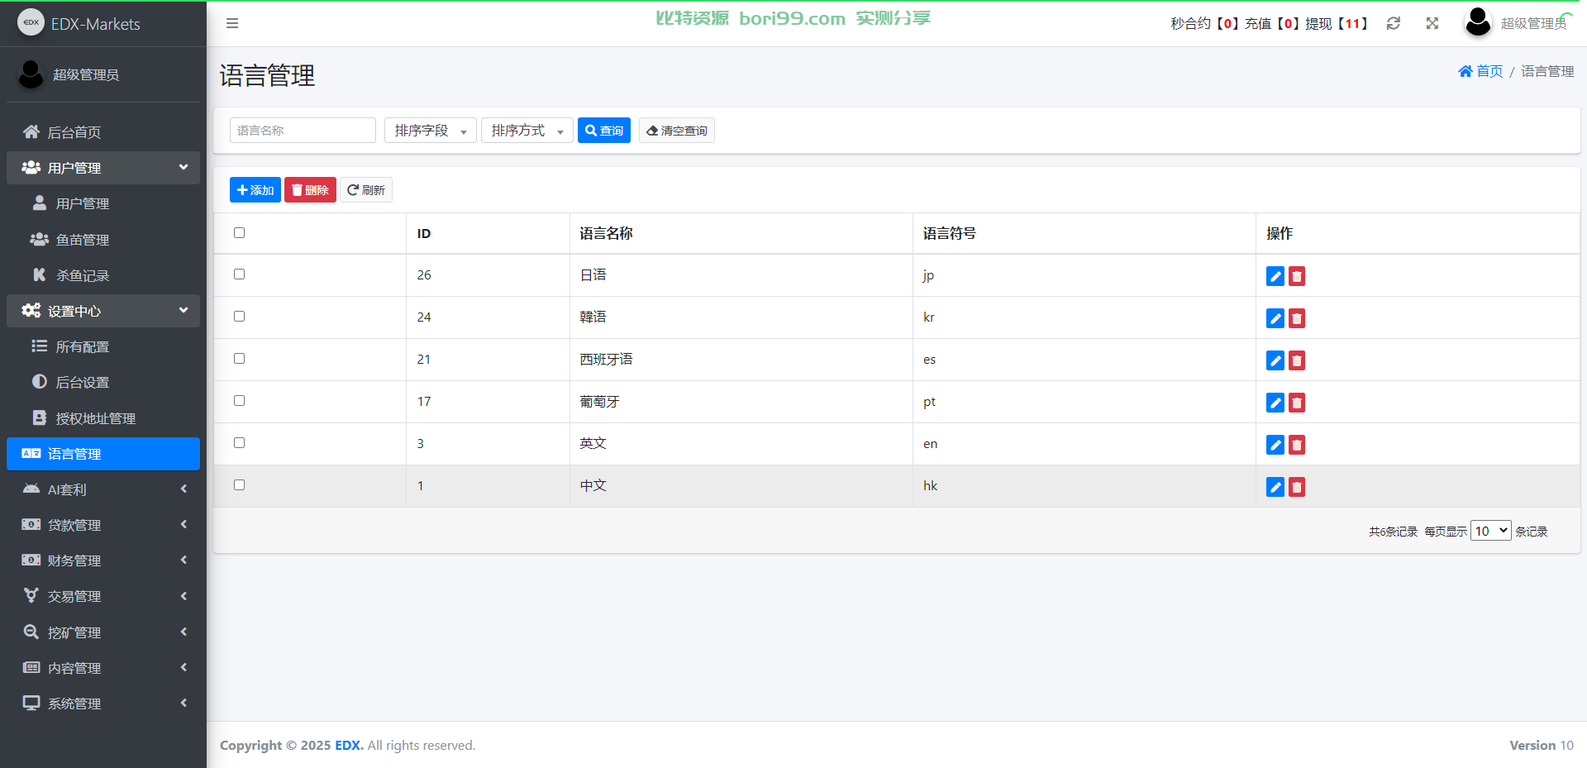Expand the 系统管理 menu
The width and height of the screenshot is (1587, 768).
pos(103,704)
